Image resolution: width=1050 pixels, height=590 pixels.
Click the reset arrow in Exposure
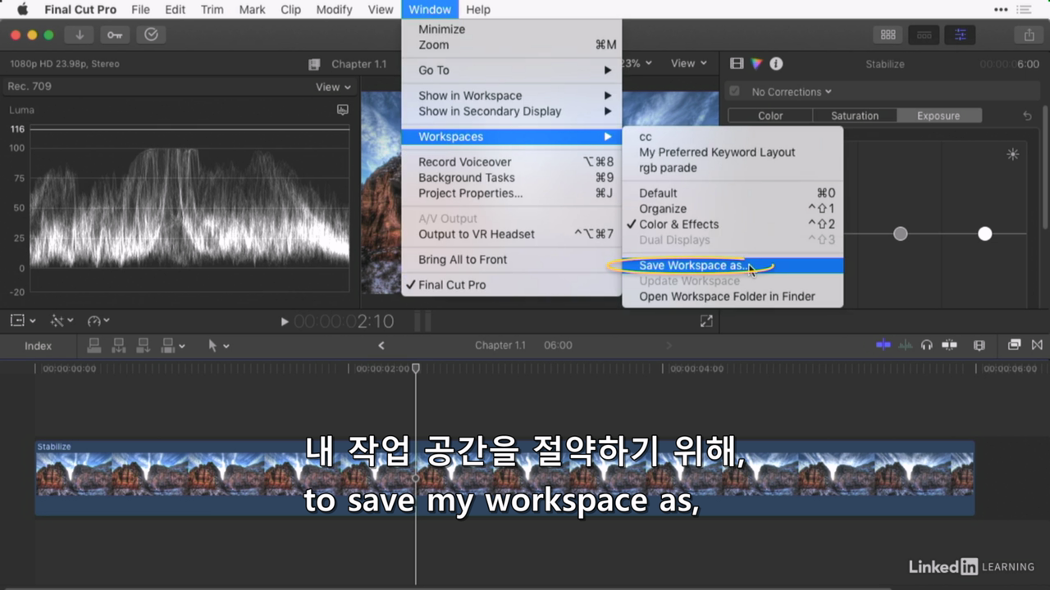(1027, 116)
